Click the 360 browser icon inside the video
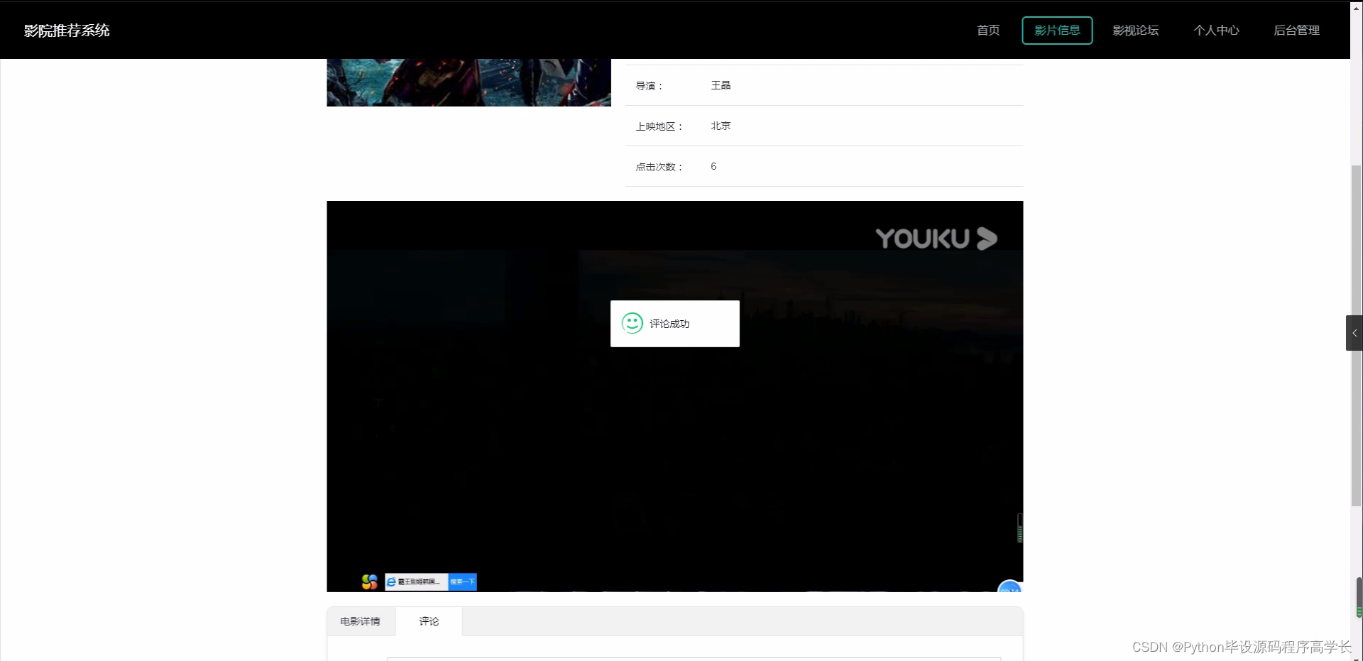 [x=369, y=581]
